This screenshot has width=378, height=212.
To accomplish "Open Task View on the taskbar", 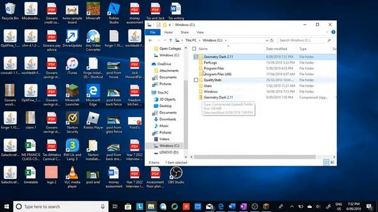I will coord(115,207).
